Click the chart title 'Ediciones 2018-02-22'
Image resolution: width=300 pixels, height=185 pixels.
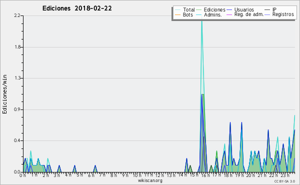pyautogui.click(x=77, y=8)
